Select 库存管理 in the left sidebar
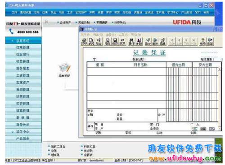 pyautogui.click(x=23, y=104)
